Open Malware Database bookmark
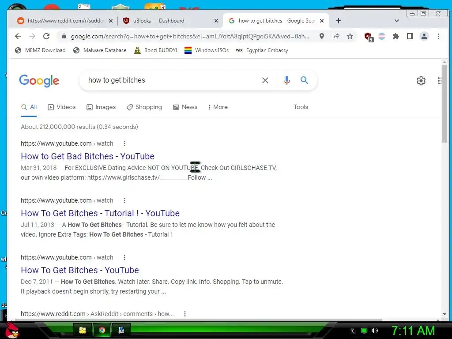The width and height of the screenshot is (452, 339). tap(100, 50)
